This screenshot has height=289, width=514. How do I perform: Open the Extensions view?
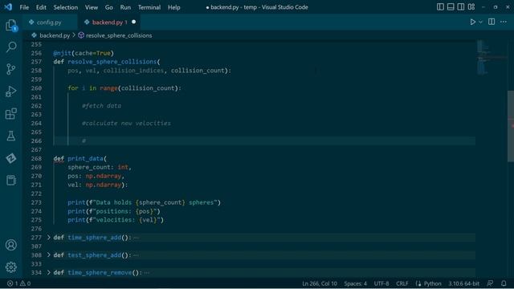click(x=11, y=114)
